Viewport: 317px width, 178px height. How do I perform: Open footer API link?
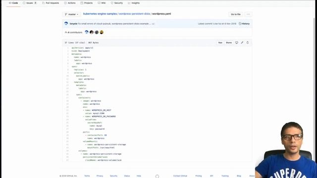pos(211,176)
